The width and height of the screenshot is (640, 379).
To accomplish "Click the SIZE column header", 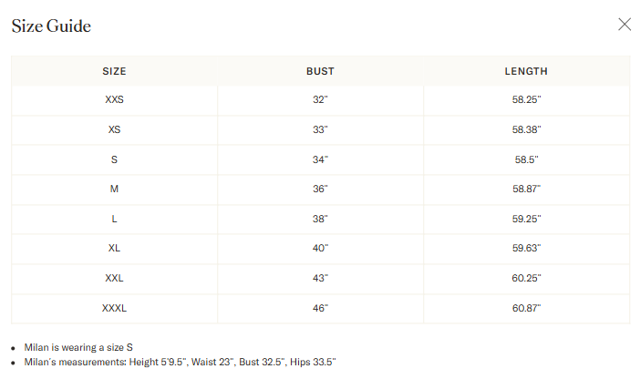I will 114,71.
